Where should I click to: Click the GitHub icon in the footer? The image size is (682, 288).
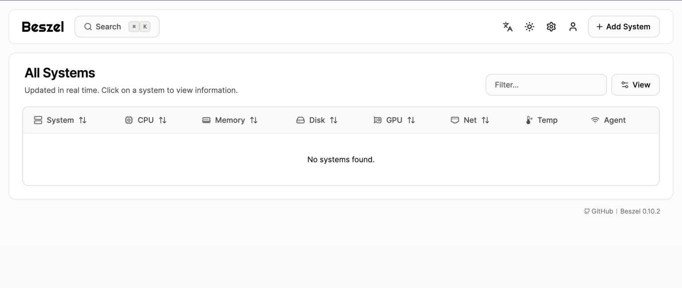coord(587,211)
